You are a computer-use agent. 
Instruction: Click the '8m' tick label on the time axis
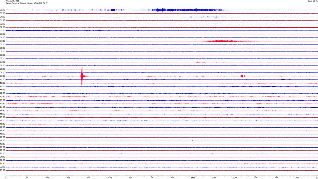tap(89, 178)
